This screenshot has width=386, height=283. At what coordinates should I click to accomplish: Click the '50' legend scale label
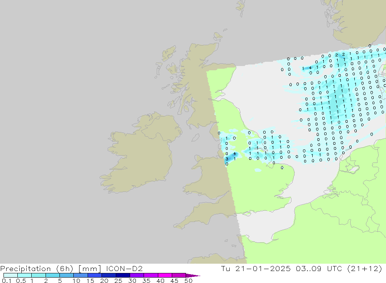pyautogui.click(x=188, y=281)
